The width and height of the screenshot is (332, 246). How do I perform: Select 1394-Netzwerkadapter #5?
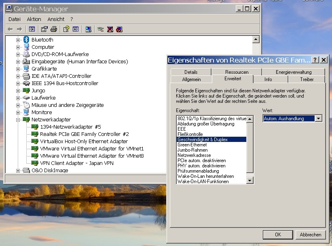[x=70, y=127]
